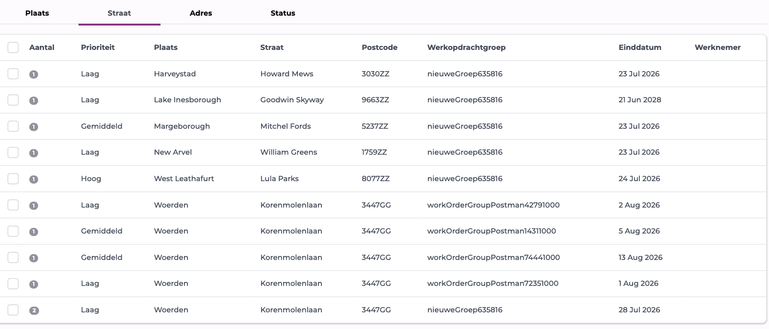Click the count badge in West Leathafurt row
This screenshot has width=769, height=329.
coord(33,179)
